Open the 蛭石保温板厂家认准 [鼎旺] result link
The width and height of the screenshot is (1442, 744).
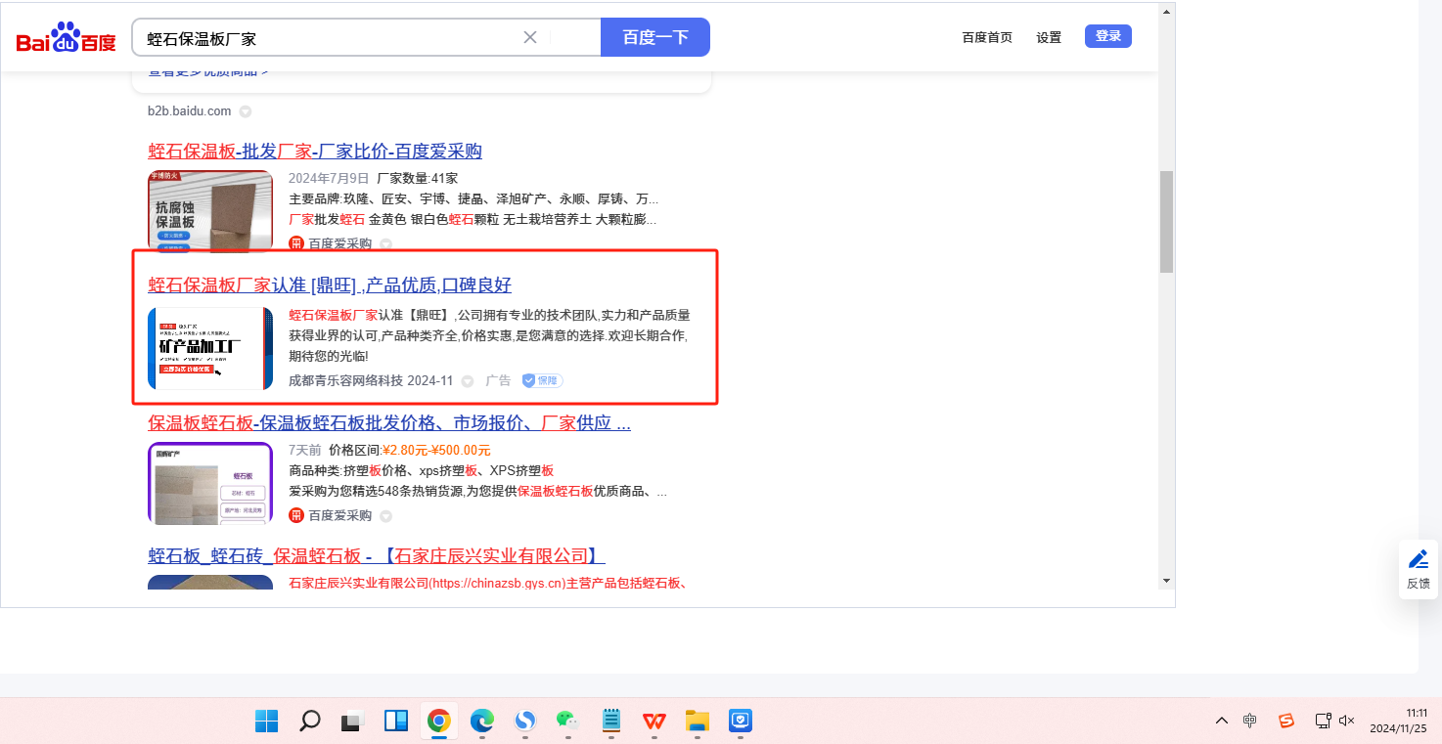pyautogui.click(x=330, y=285)
